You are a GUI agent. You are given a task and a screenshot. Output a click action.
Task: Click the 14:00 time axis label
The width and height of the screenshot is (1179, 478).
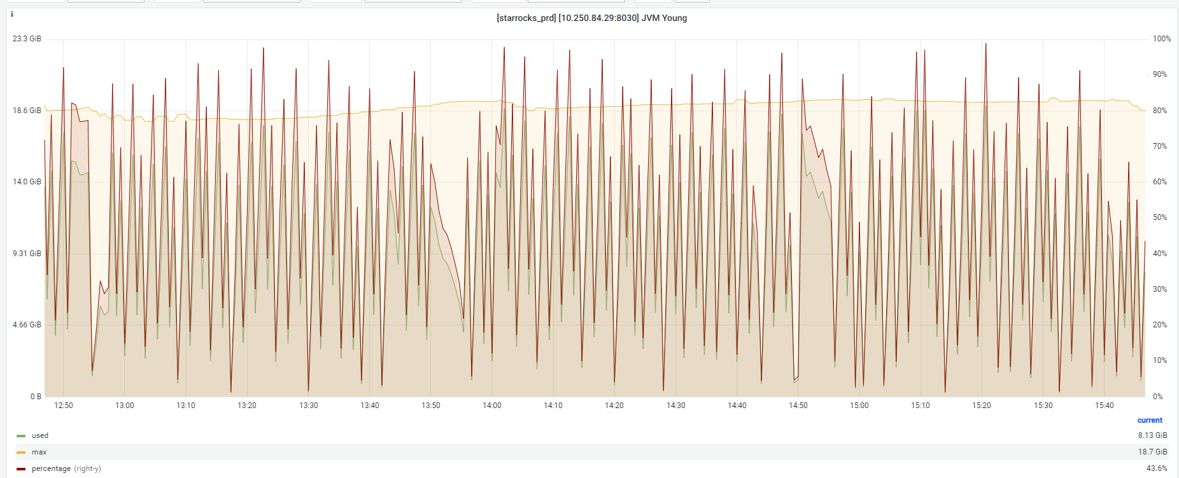pyautogui.click(x=492, y=406)
